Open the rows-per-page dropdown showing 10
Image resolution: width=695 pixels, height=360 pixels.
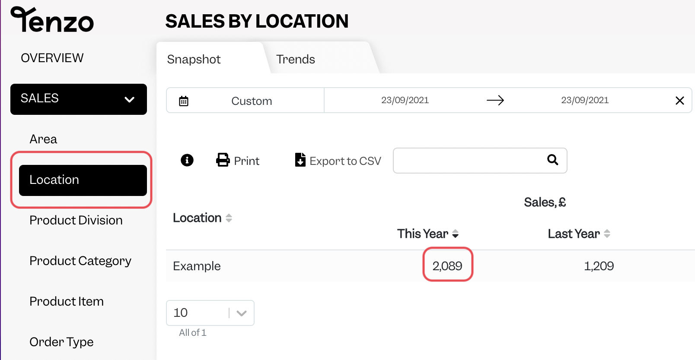240,313
